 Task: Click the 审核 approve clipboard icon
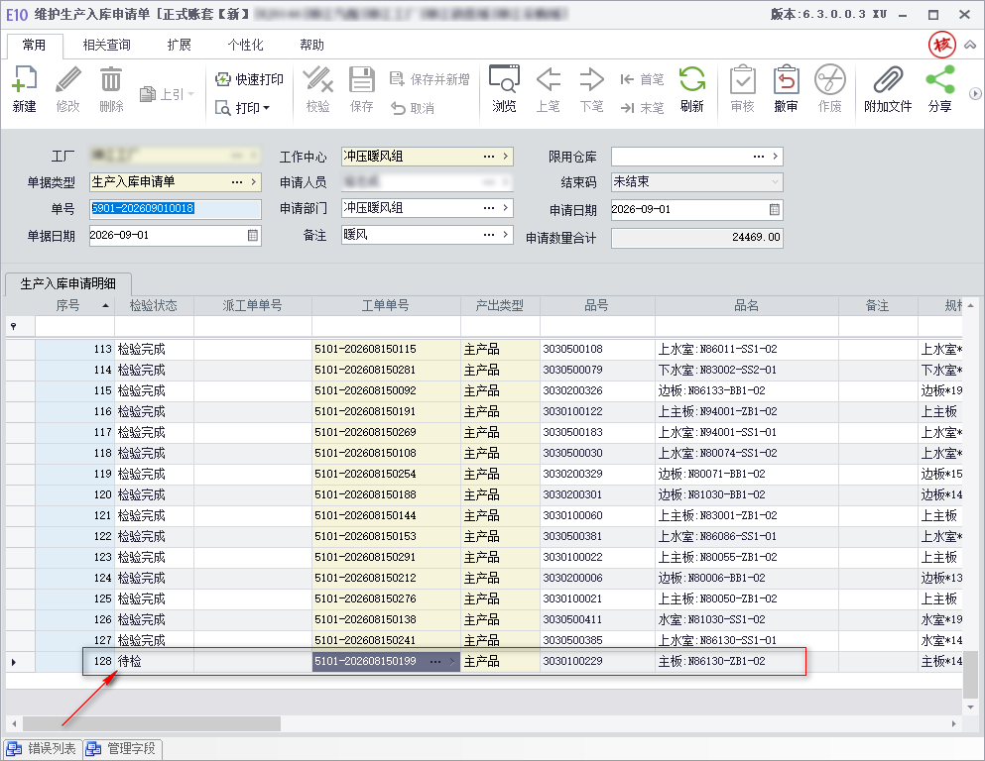pos(742,88)
